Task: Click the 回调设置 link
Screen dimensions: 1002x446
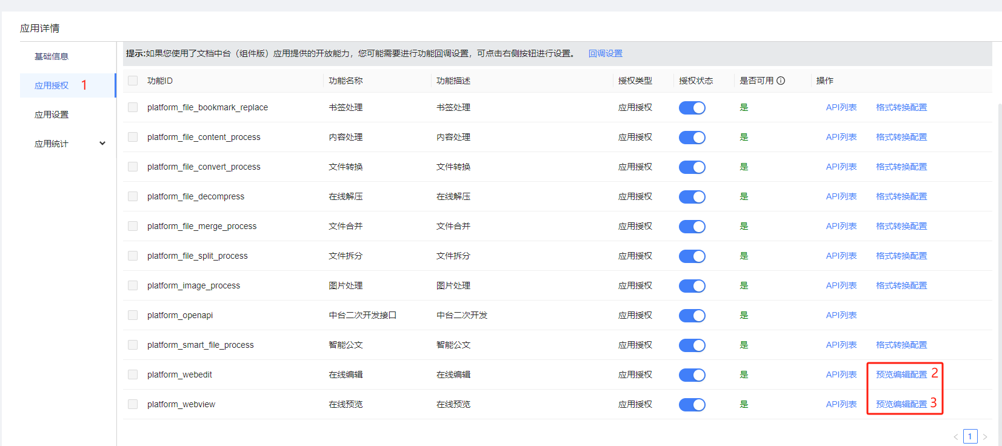Action: pyautogui.click(x=605, y=53)
